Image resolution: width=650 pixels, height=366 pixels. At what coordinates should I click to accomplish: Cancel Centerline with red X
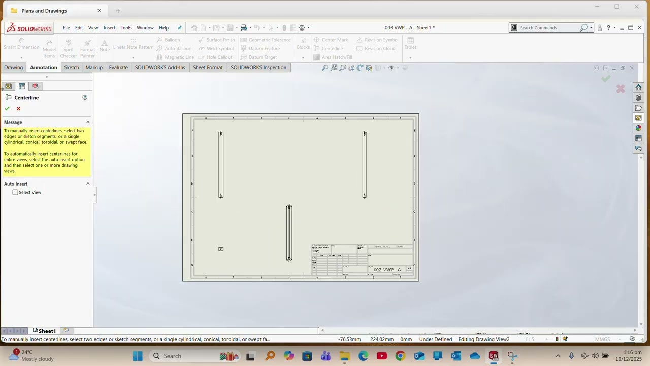point(18,108)
